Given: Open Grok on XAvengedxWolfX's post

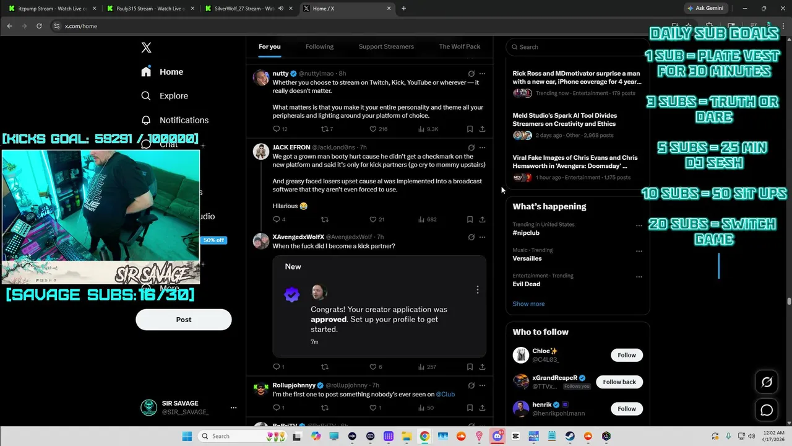Looking at the screenshot, I should [471, 237].
